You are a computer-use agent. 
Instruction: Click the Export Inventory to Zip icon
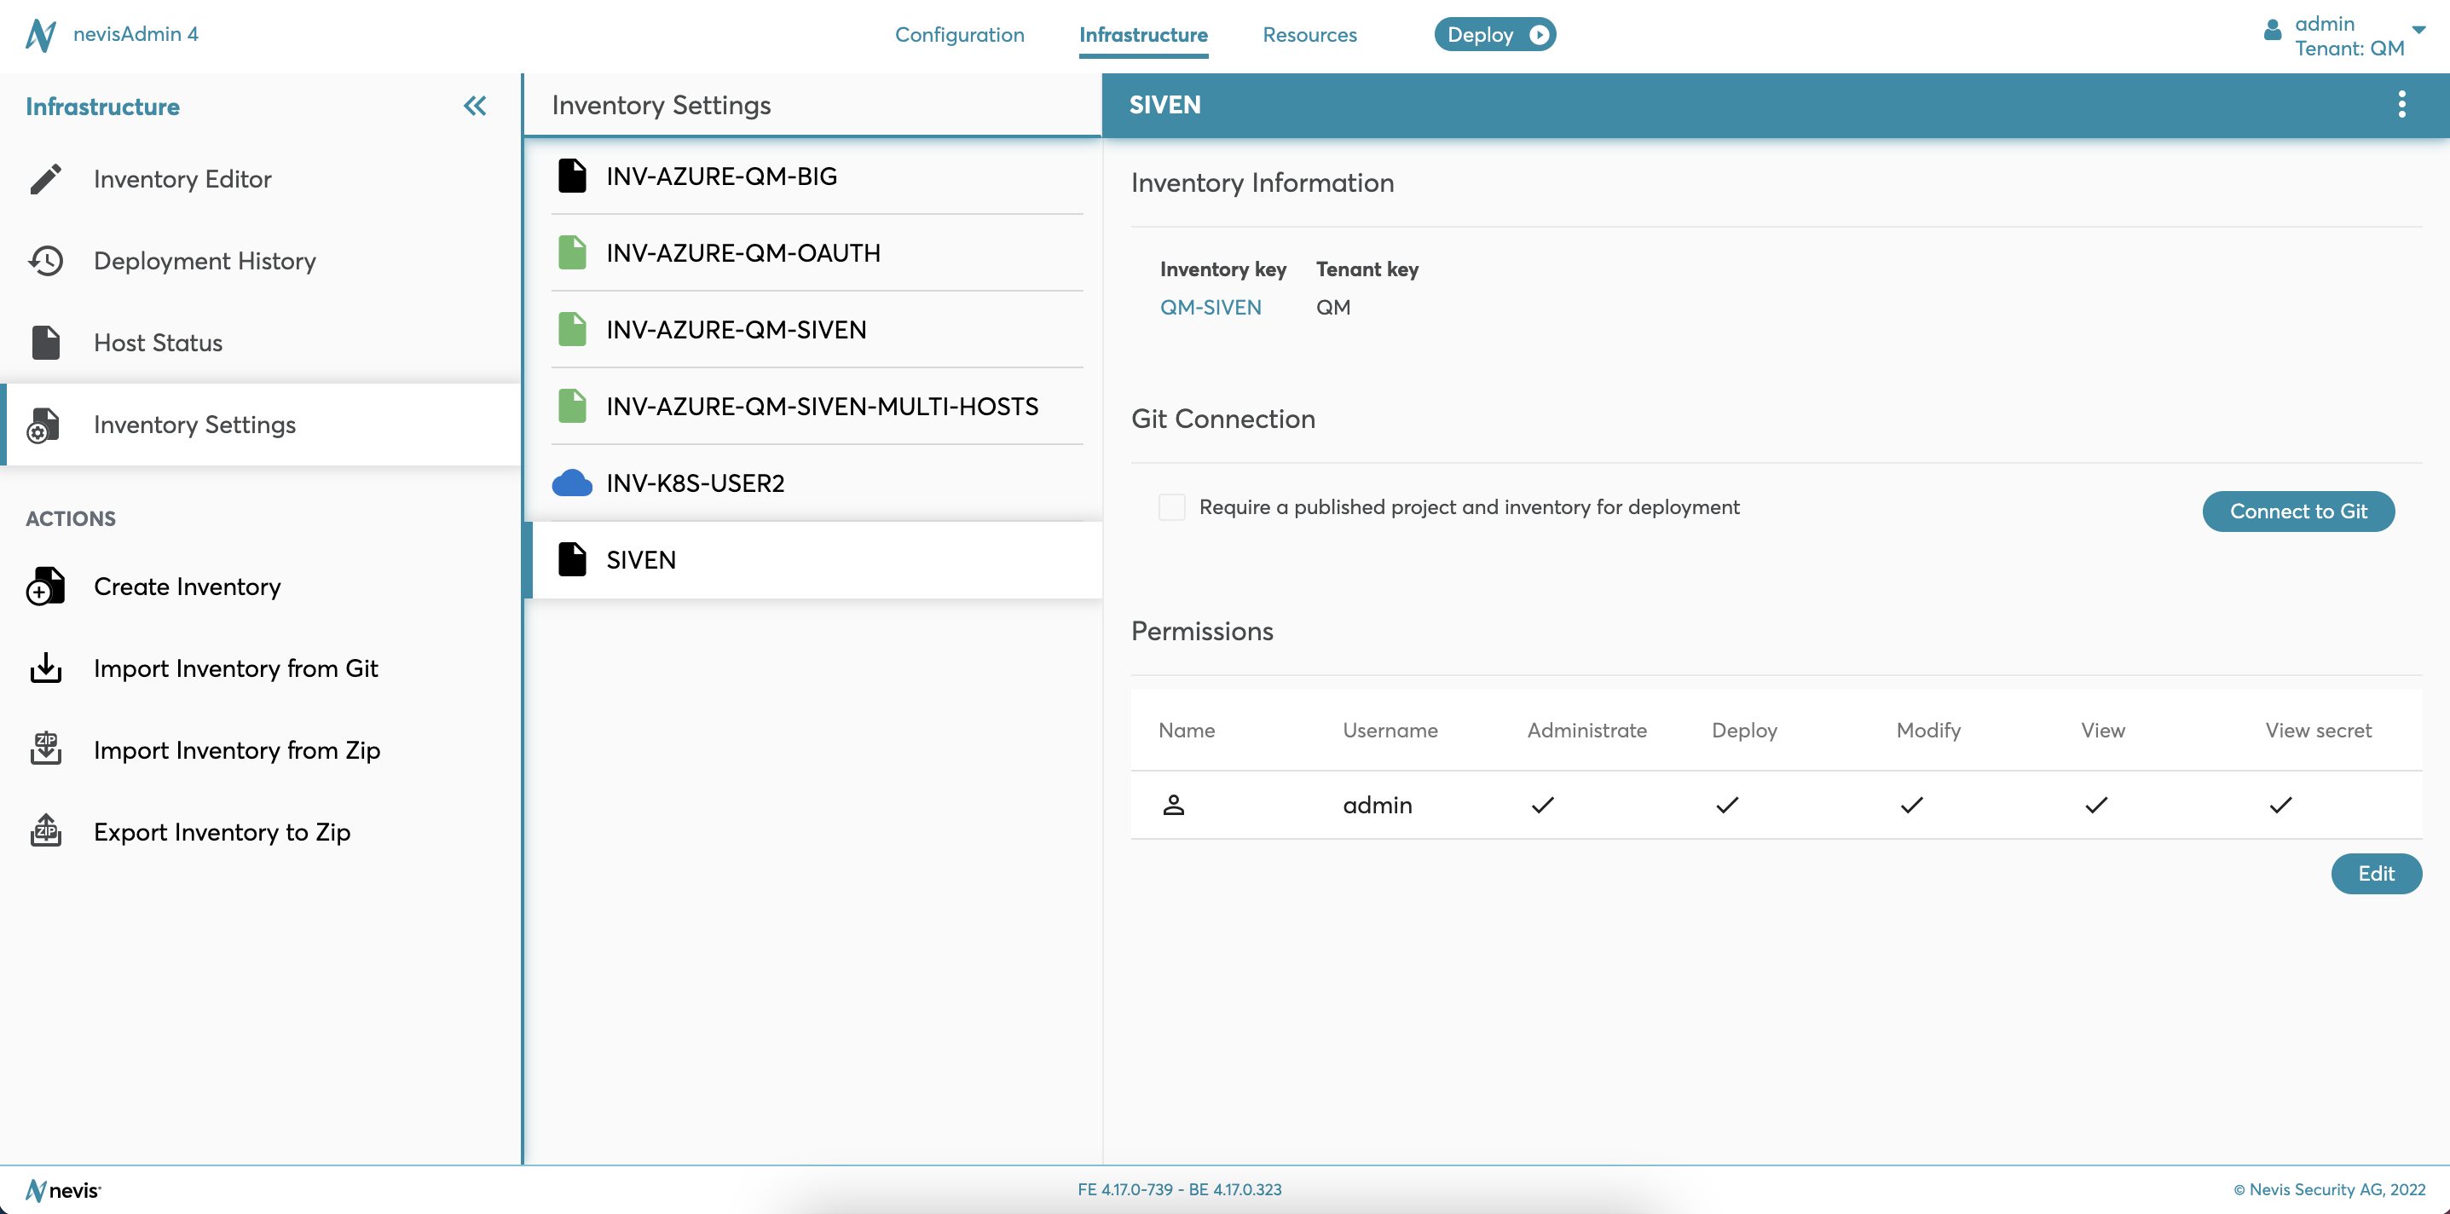(x=44, y=831)
